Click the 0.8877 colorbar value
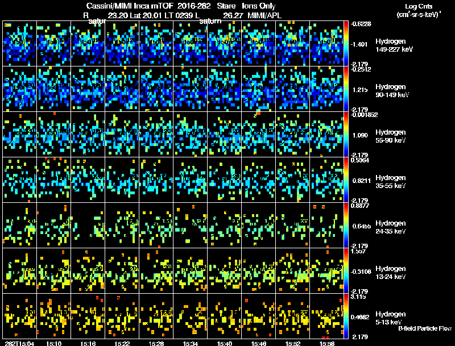 click(360, 206)
